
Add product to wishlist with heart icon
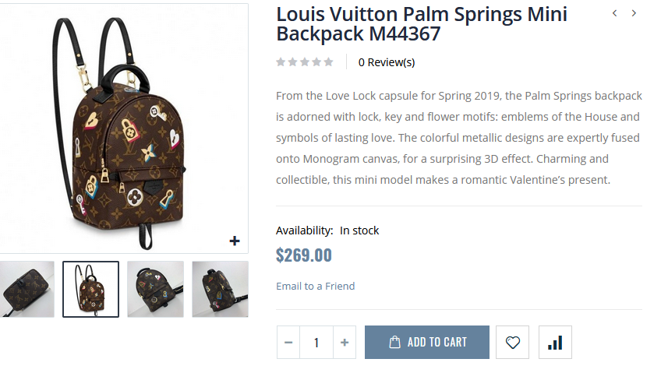(512, 343)
